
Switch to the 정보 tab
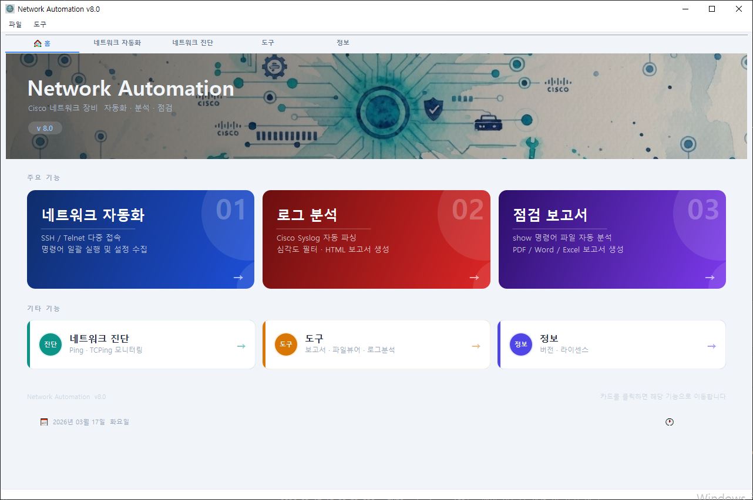click(342, 42)
